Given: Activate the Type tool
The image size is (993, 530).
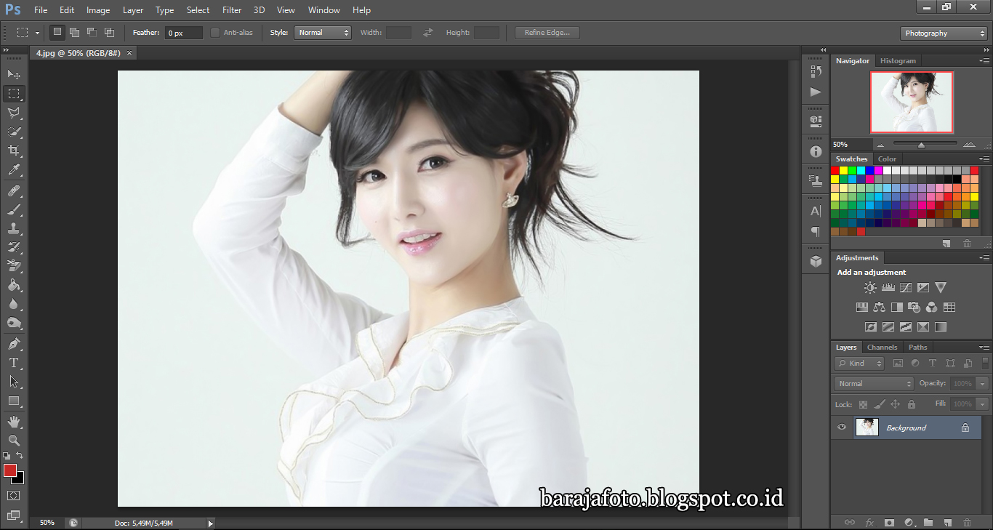Looking at the screenshot, I should 13,363.
